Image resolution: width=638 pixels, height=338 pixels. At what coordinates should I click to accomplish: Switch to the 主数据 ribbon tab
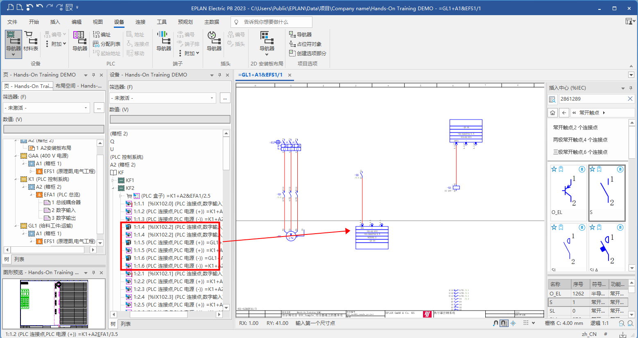click(212, 22)
